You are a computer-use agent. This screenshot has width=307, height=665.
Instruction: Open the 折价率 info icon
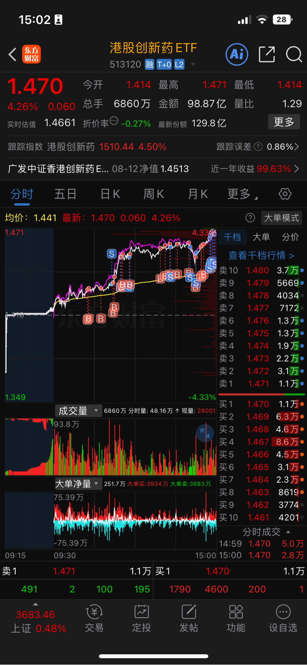[114, 121]
